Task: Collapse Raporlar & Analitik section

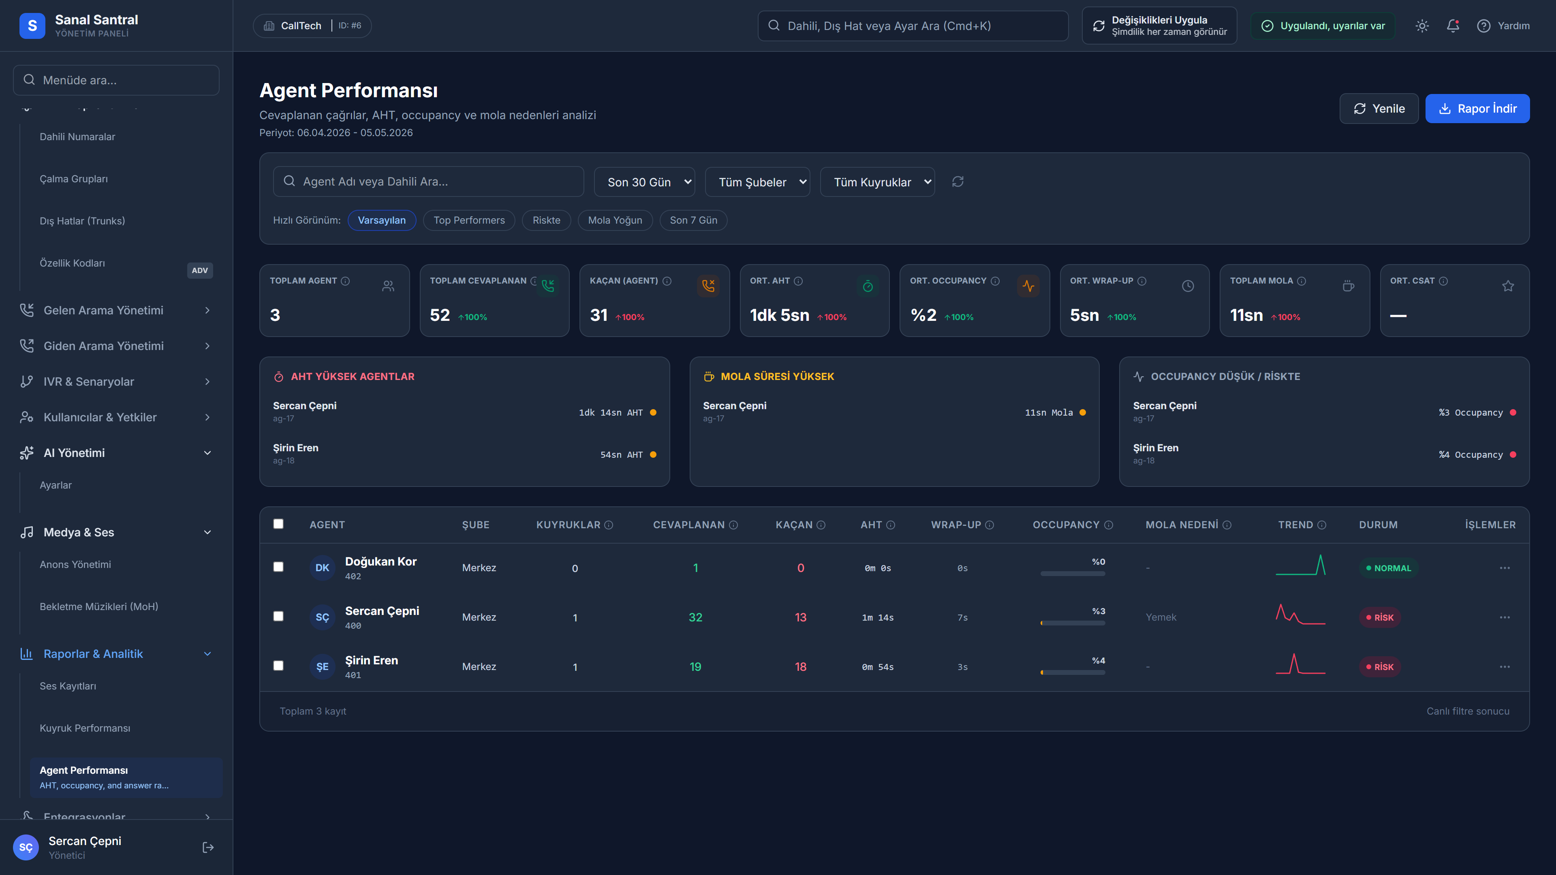Action: coord(116,654)
